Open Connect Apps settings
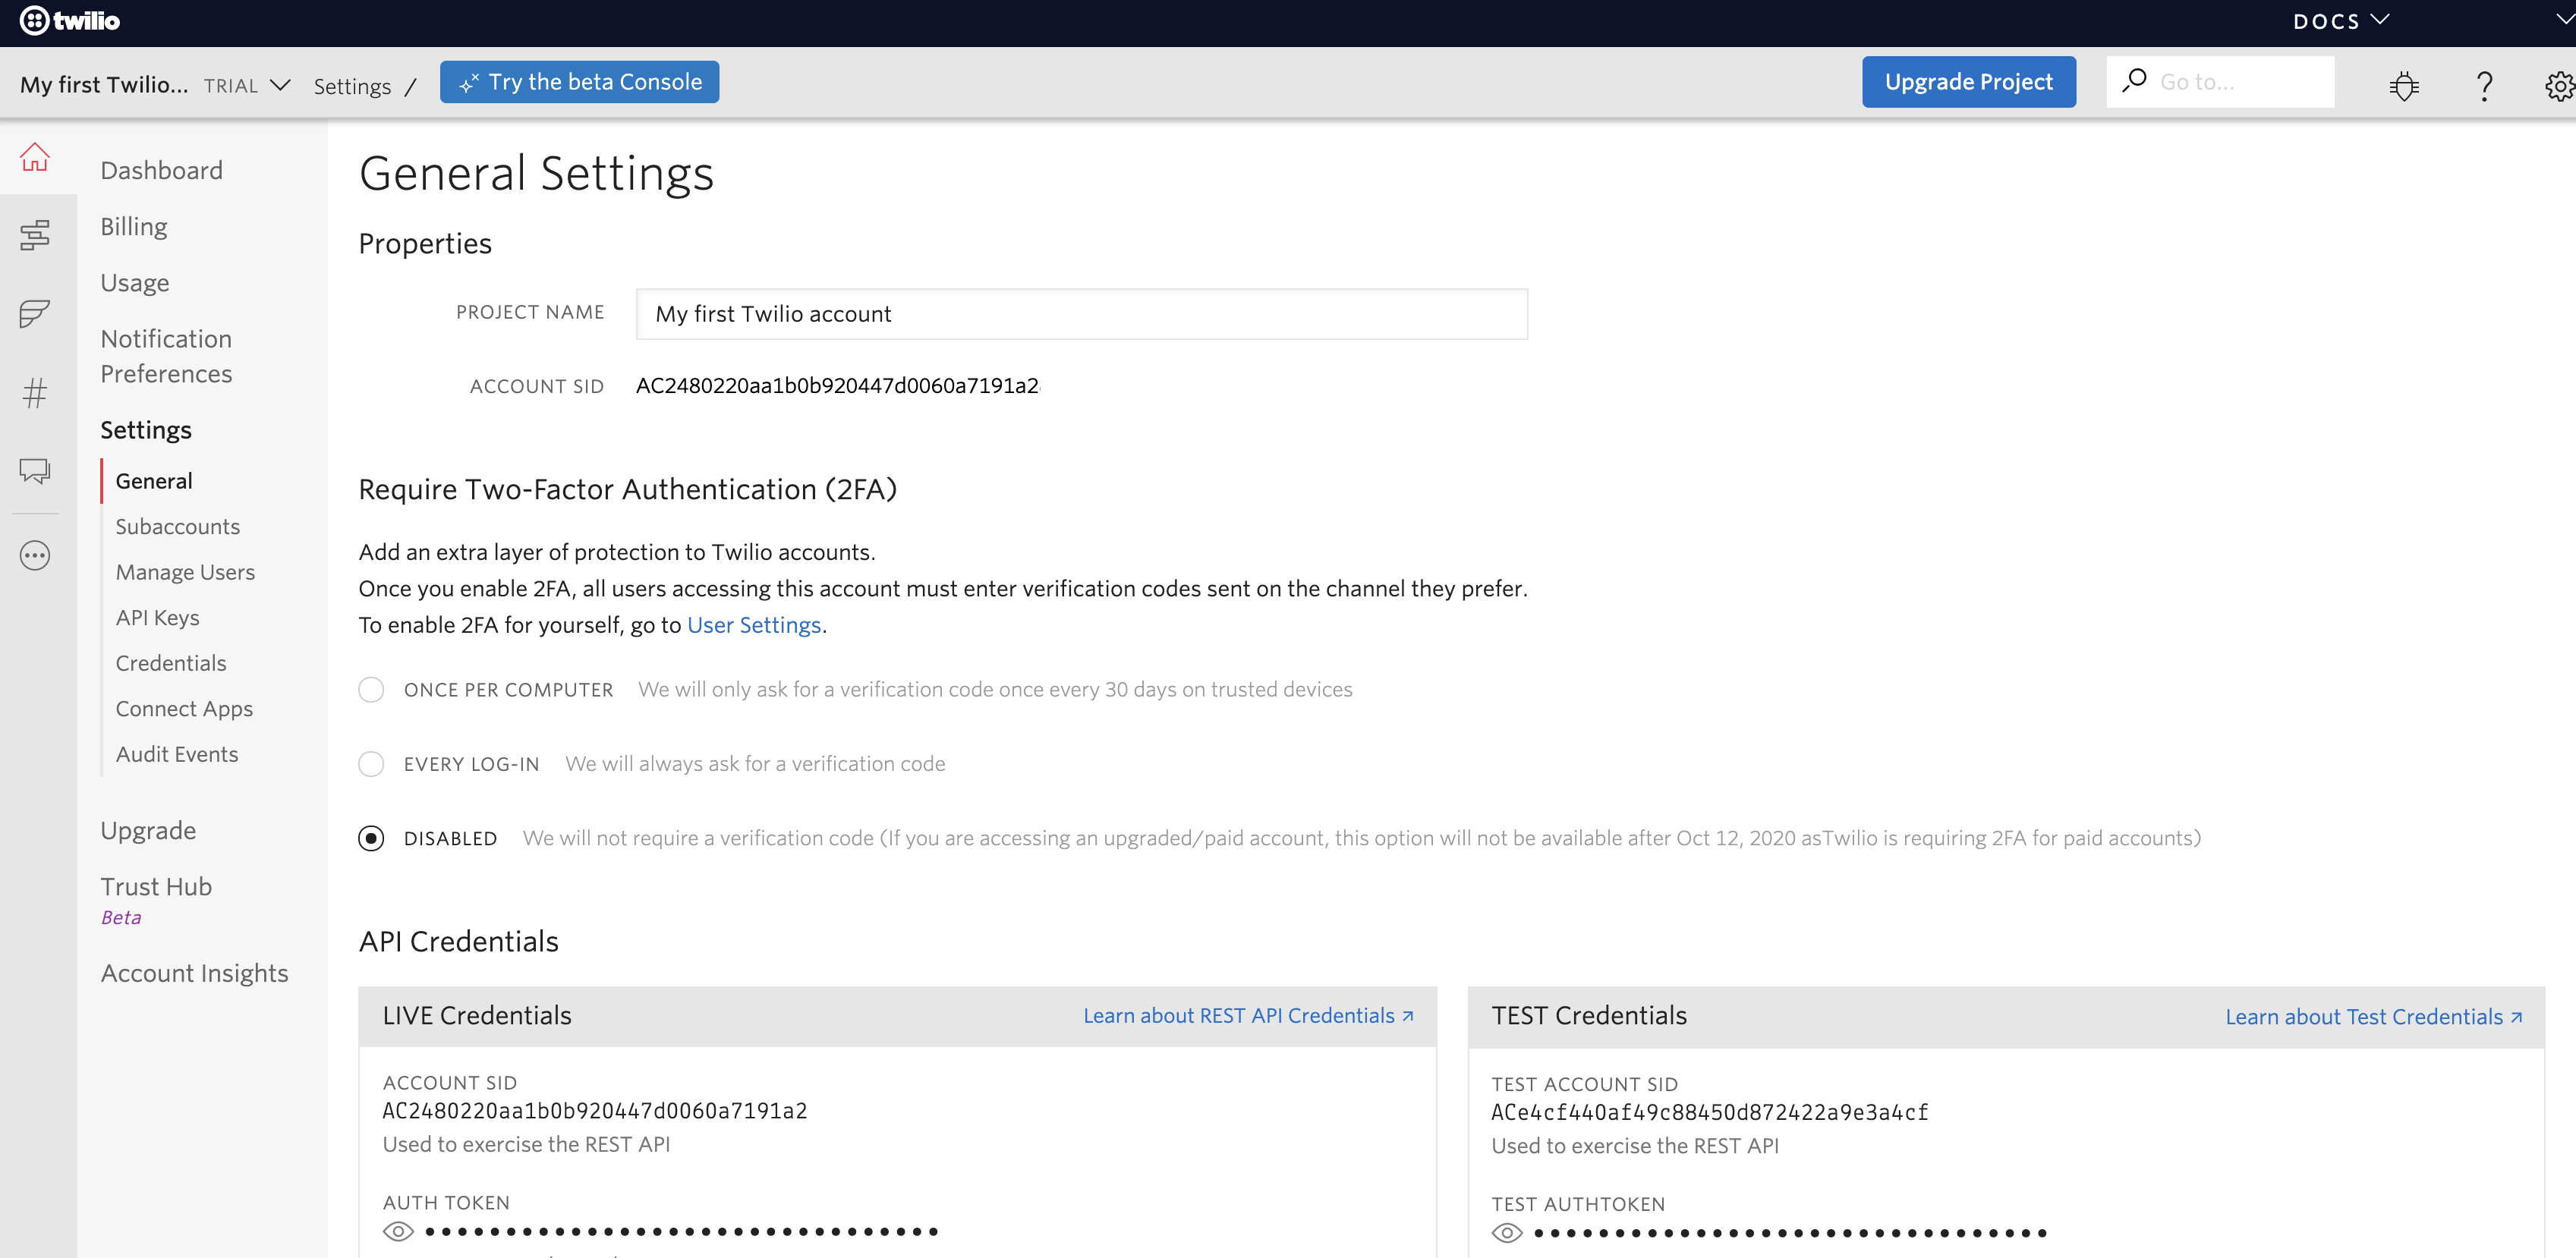The image size is (2576, 1258). [x=184, y=709]
